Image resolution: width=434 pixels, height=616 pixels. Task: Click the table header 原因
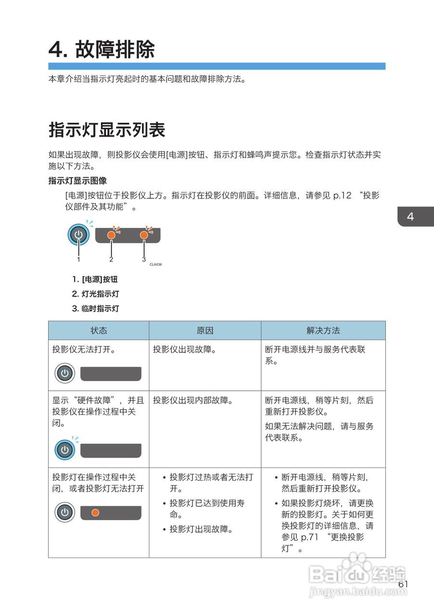[205, 331]
